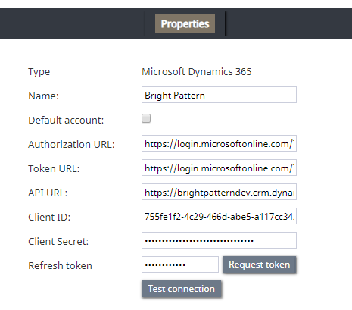Screen dimensions: 352x310
Task: Click the Client ID: label
Action: tap(49, 218)
